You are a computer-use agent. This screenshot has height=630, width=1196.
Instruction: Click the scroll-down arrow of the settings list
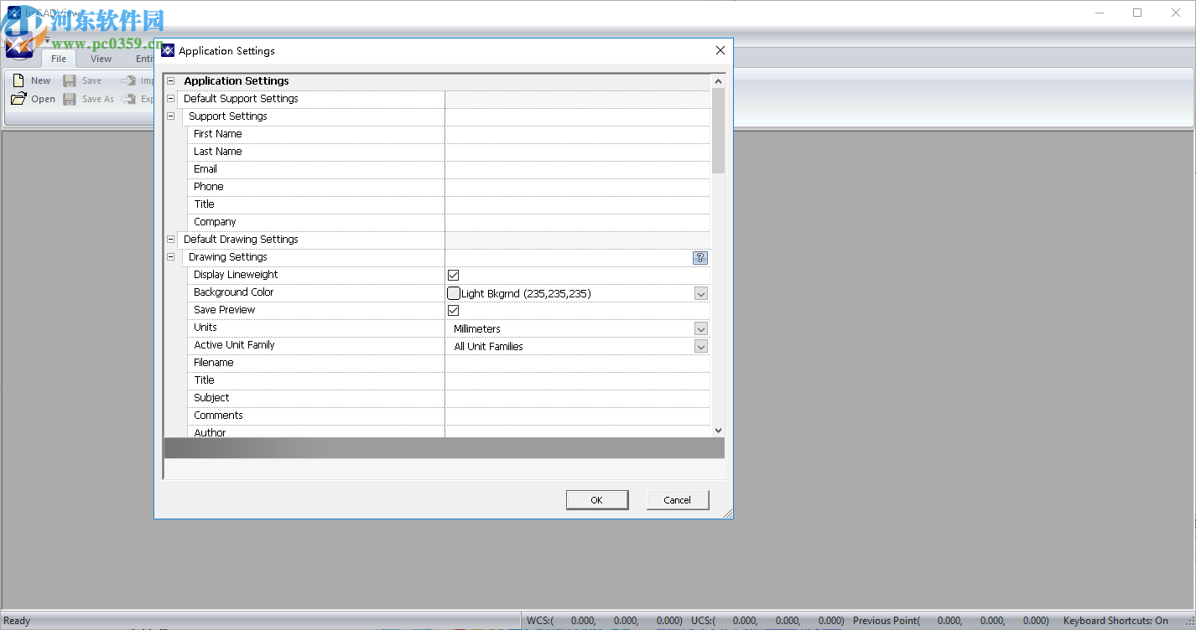pos(718,430)
